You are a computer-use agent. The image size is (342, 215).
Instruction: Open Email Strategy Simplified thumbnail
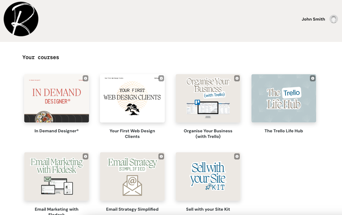click(132, 176)
